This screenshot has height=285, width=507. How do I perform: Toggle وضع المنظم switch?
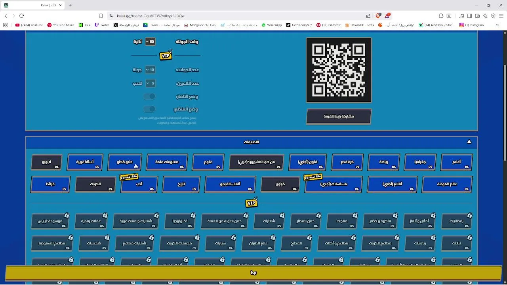click(x=149, y=109)
